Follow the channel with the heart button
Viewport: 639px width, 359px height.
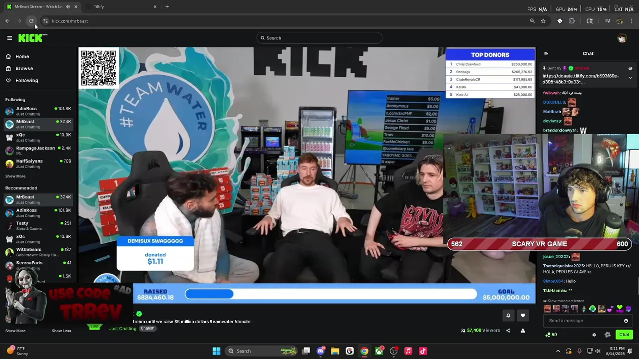click(523, 315)
